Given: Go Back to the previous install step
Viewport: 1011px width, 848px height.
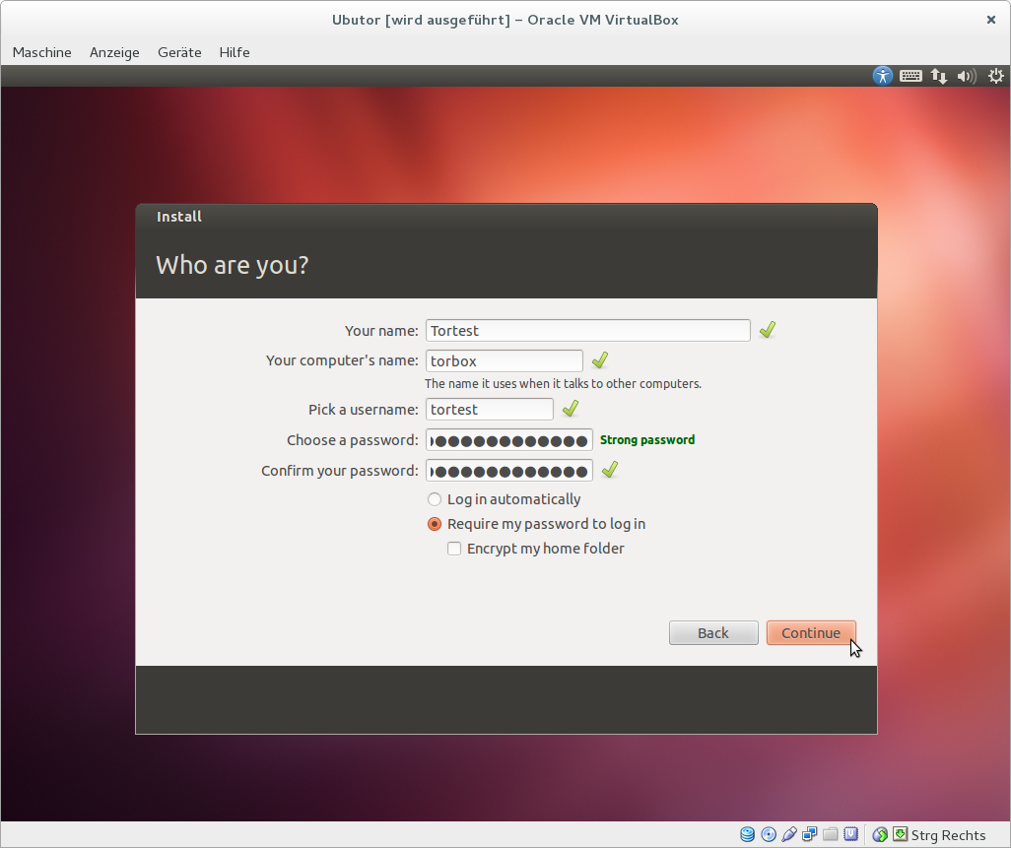Looking at the screenshot, I should pos(713,633).
